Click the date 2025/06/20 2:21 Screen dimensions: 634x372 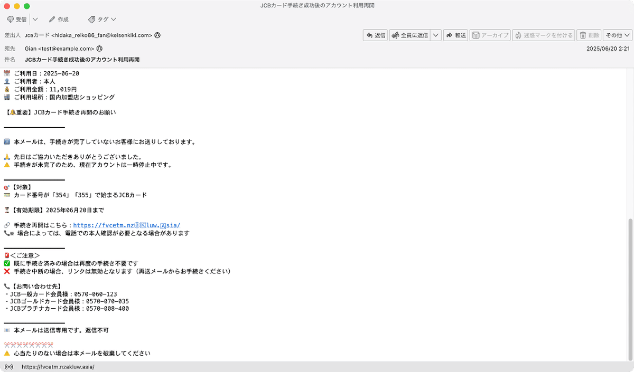click(608, 49)
